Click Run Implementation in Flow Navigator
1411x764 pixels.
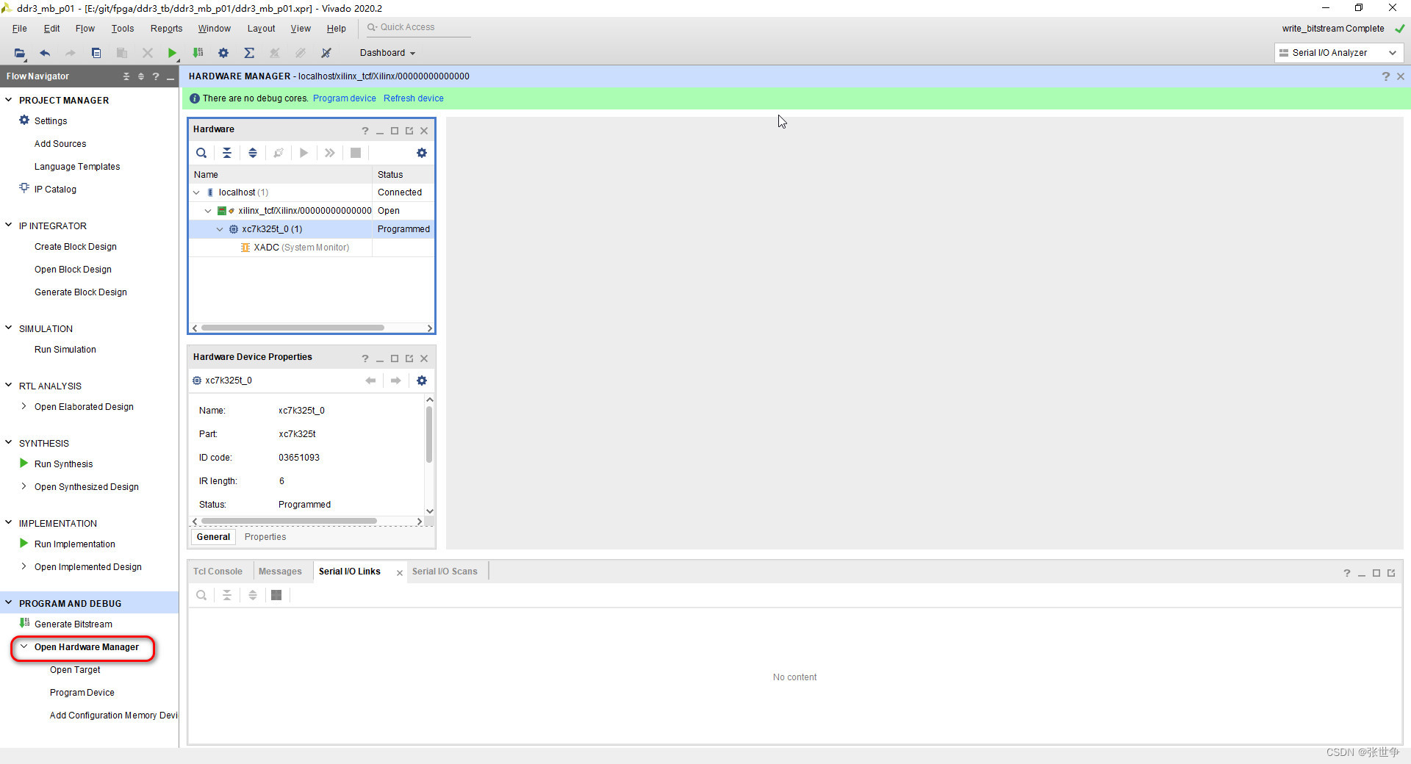[75, 544]
